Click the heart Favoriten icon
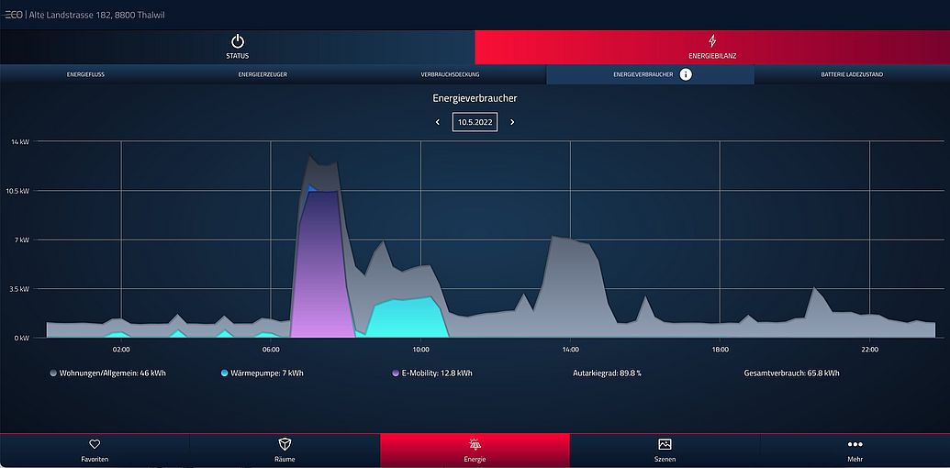Image resolution: width=950 pixels, height=468 pixels. tap(95, 444)
